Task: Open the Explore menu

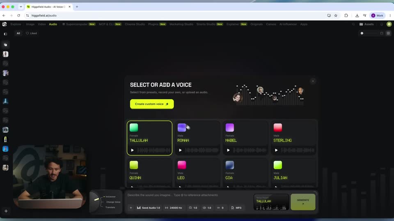Action: coord(16,24)
